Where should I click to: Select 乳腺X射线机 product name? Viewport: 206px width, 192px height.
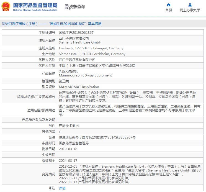68,71
